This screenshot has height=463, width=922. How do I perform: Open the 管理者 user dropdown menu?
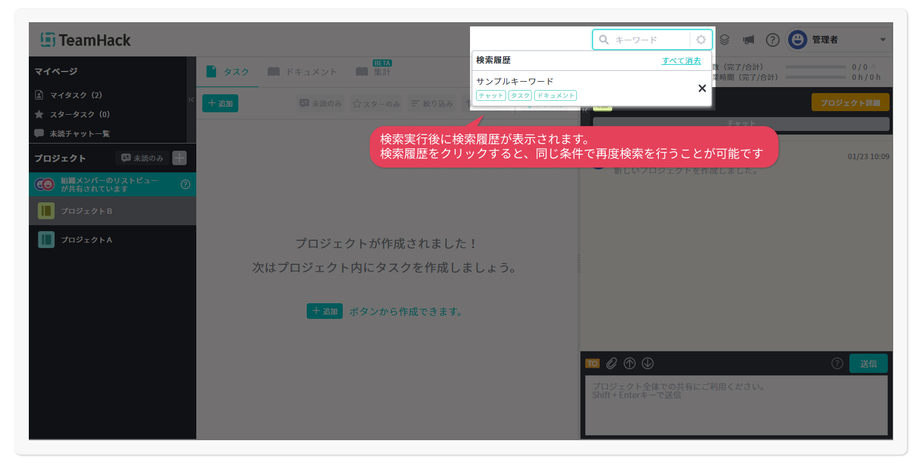(839, 40)
